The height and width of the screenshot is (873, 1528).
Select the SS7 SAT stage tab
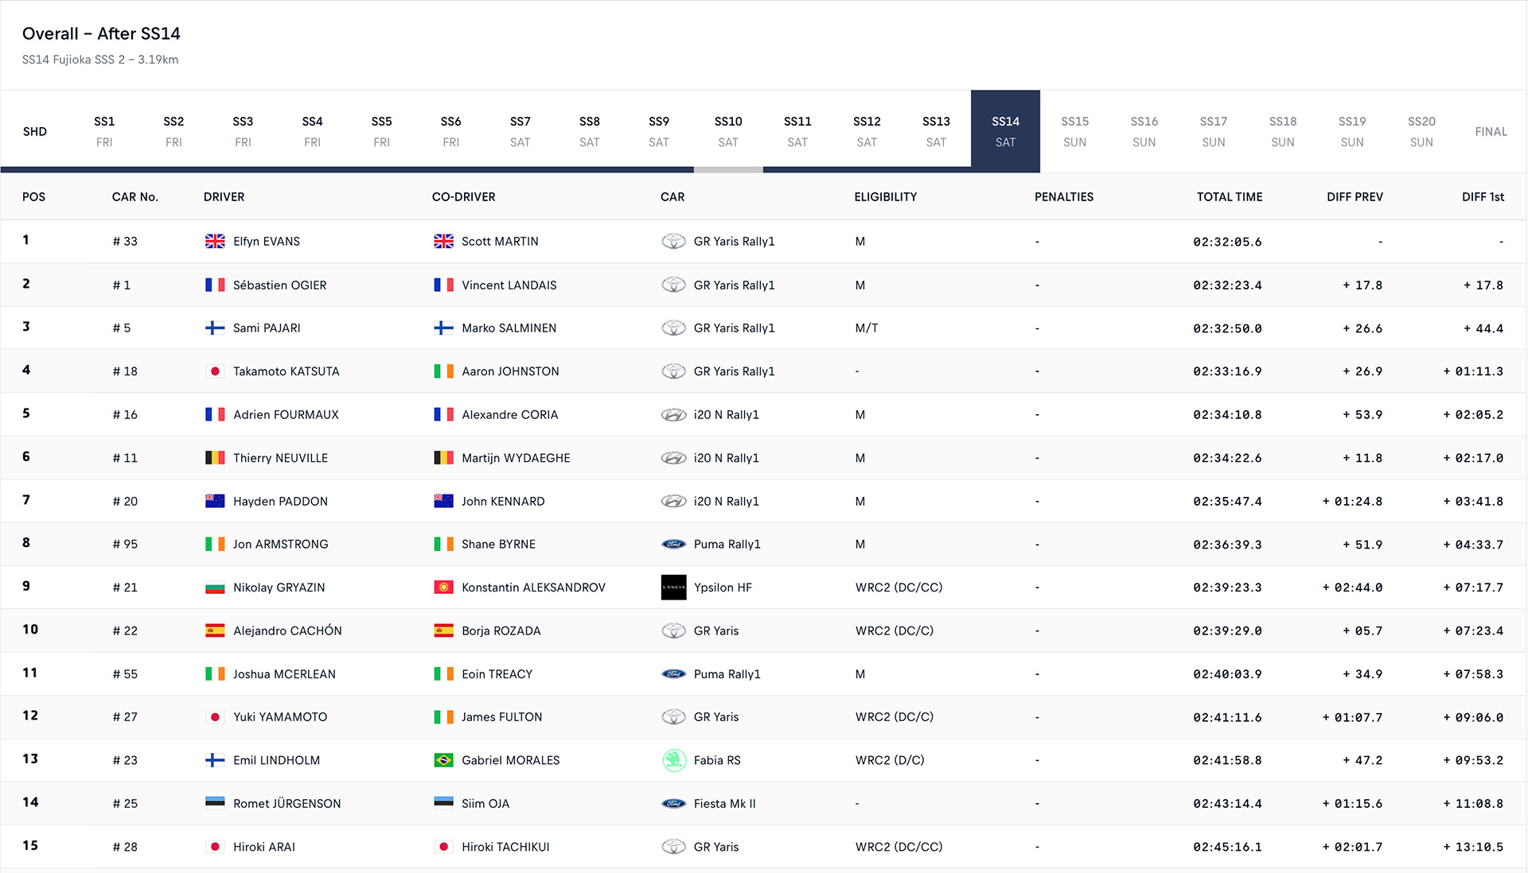(x=520, y=131)
